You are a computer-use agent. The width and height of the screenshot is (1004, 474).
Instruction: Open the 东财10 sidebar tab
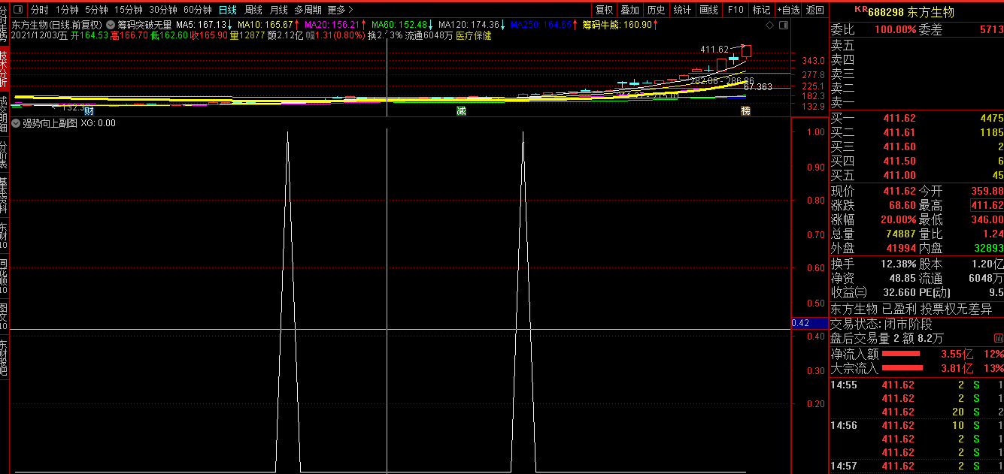pyautogui.click(x=4, y=236)
